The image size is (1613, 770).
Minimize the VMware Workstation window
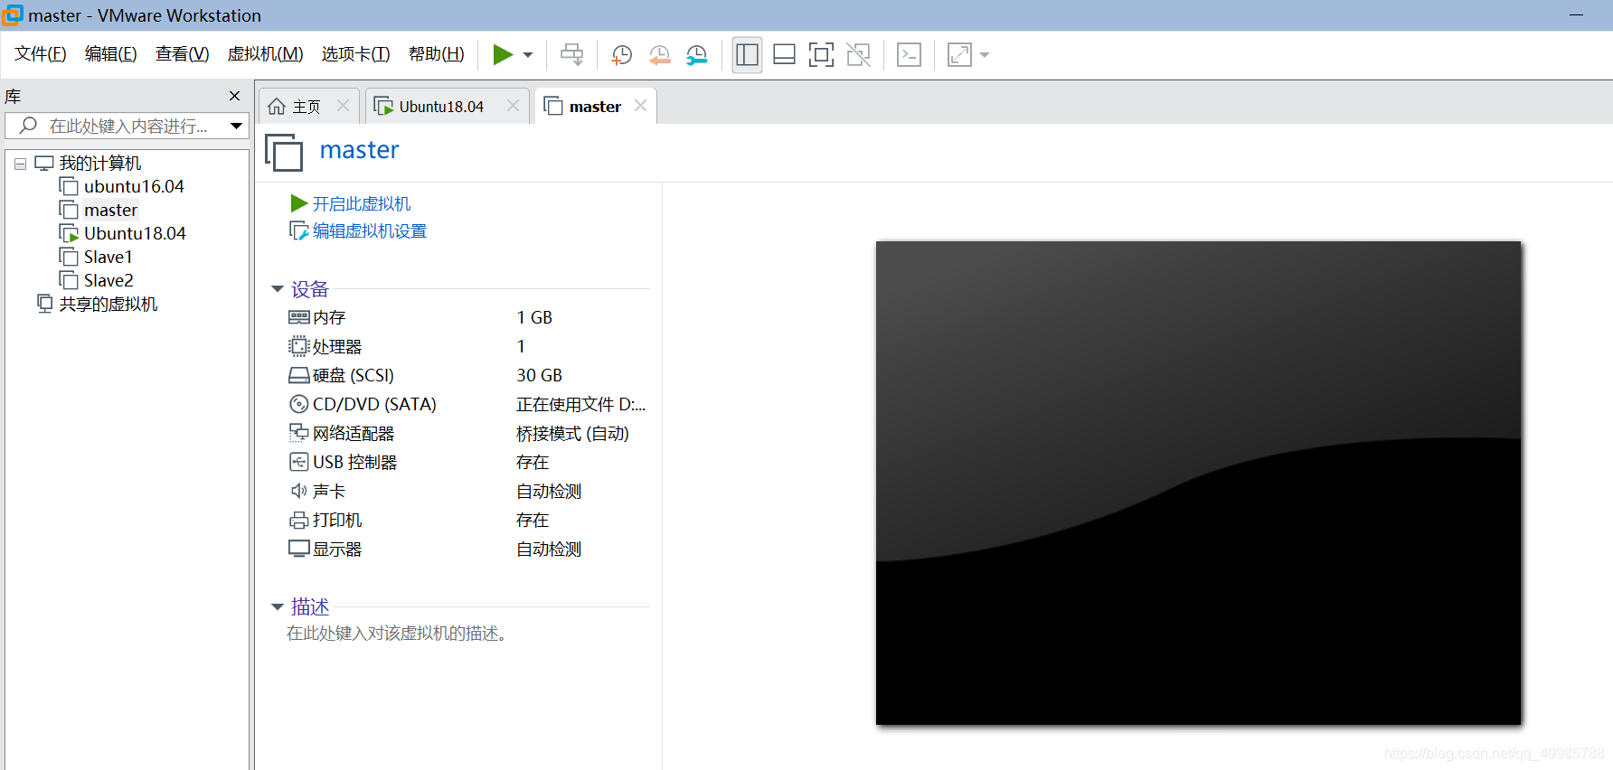[1576, 15]
